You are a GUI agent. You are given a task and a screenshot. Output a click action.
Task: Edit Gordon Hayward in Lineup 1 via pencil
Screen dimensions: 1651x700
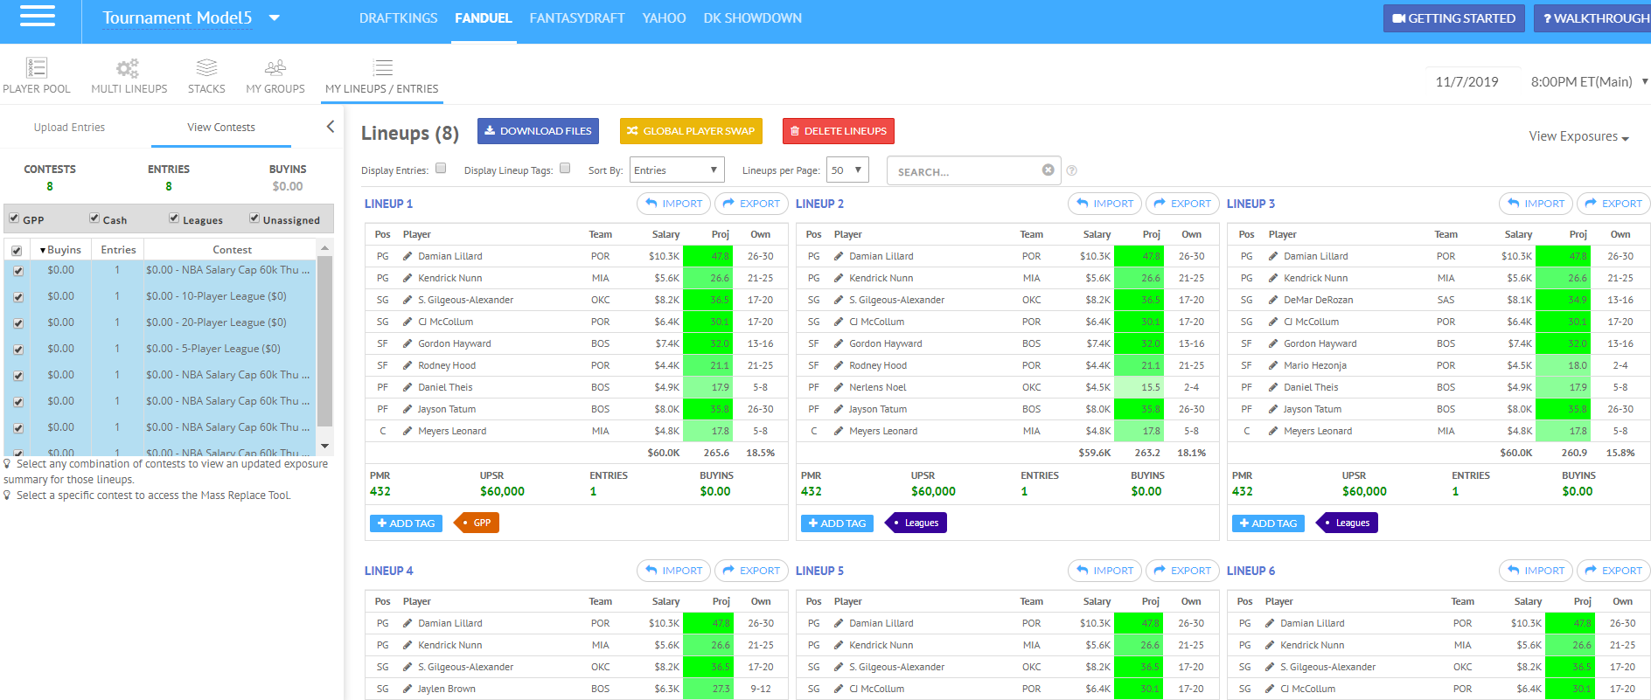coord(408,343)
